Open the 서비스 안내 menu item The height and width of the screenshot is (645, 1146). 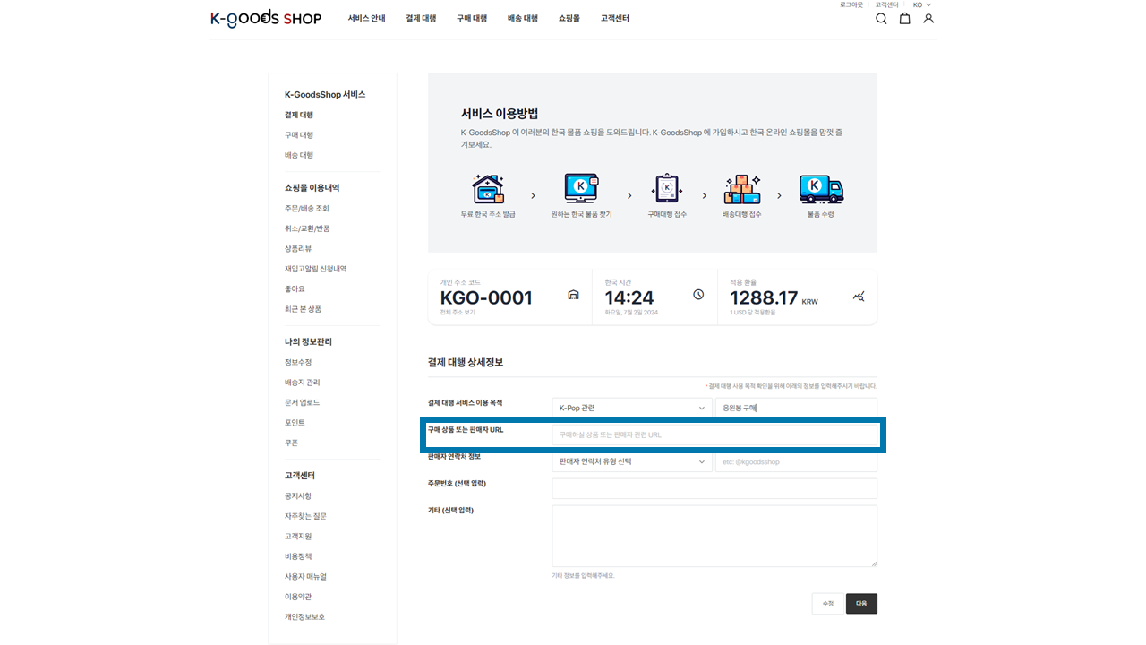coord(366,18)
